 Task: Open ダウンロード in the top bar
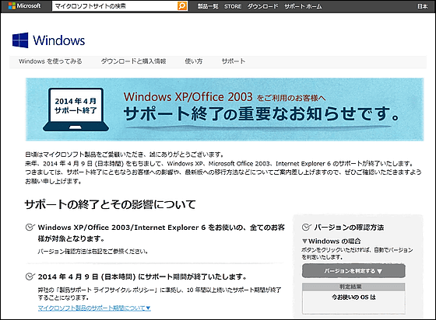click(262, 6)
